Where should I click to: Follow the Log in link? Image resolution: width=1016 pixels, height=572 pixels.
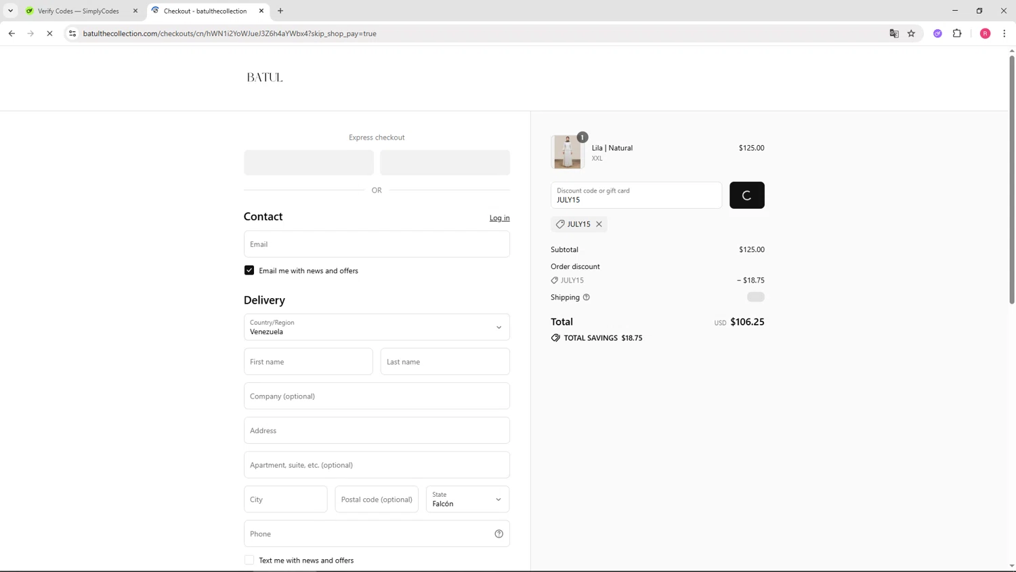point(500,218)
